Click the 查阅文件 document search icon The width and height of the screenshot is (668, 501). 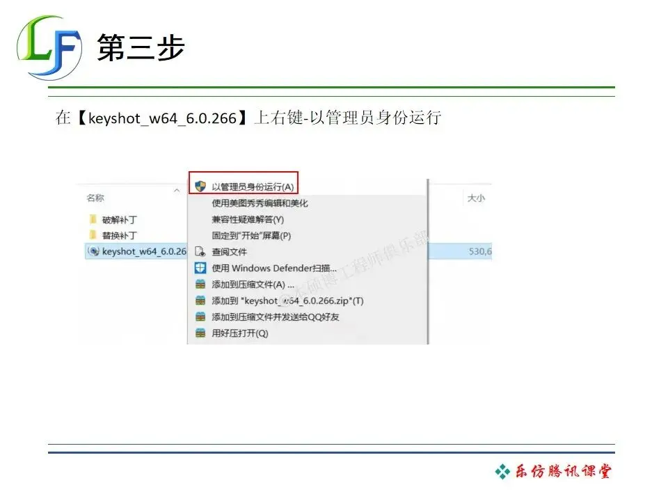[x=200, y=252]
